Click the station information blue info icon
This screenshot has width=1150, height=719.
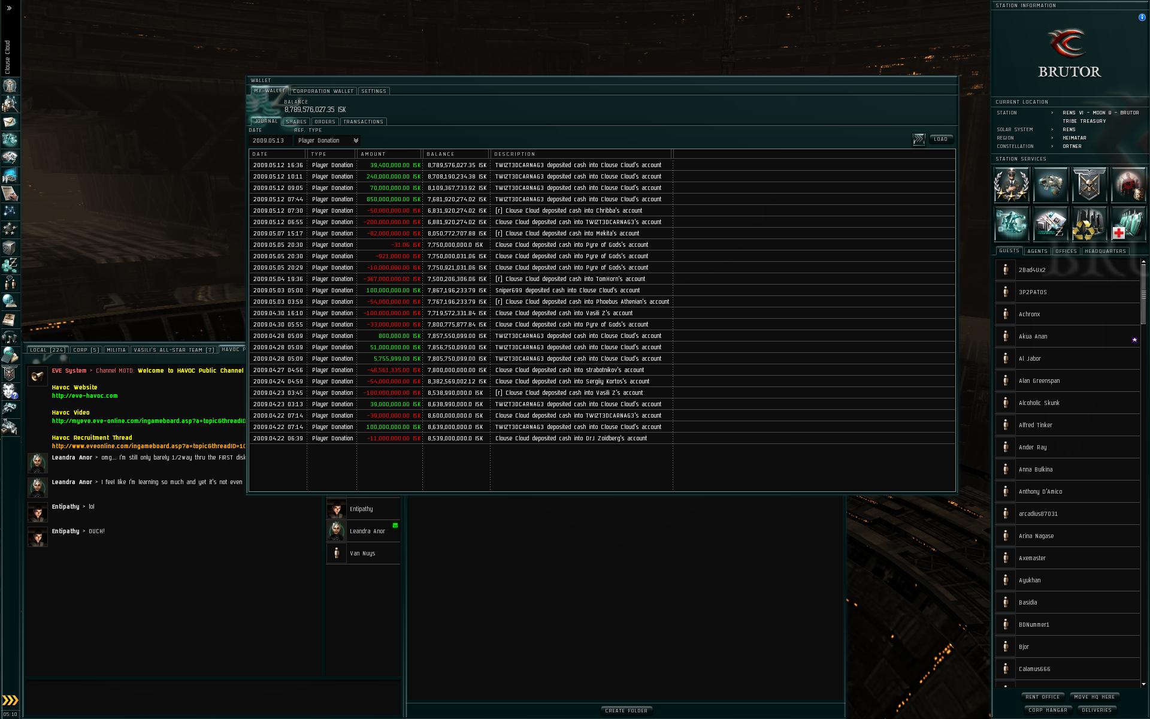(1142, 17)
